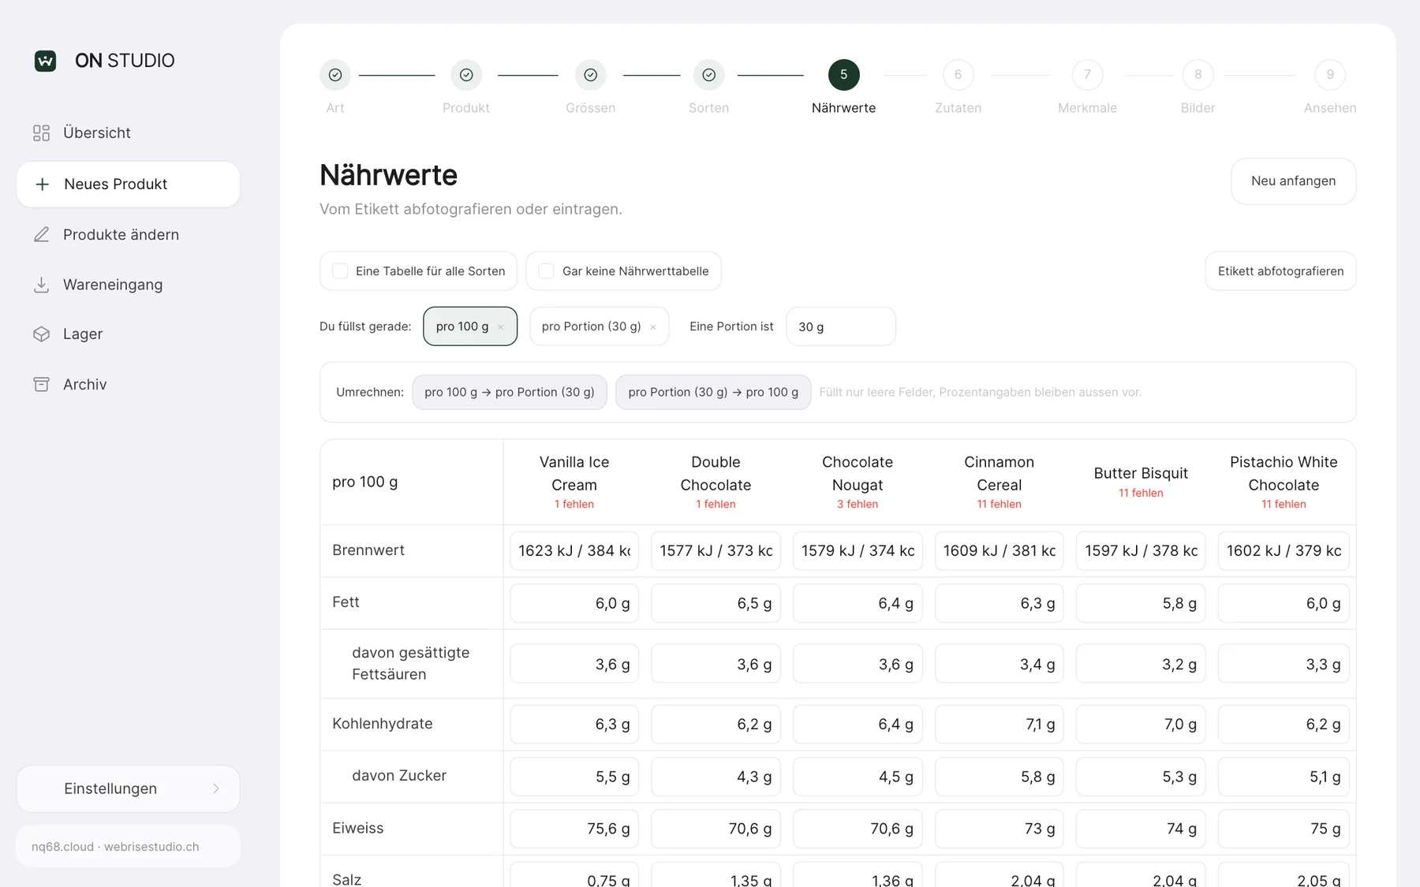
Task: Remove the 'pro 100 g' chip
Action: point(500,327)
